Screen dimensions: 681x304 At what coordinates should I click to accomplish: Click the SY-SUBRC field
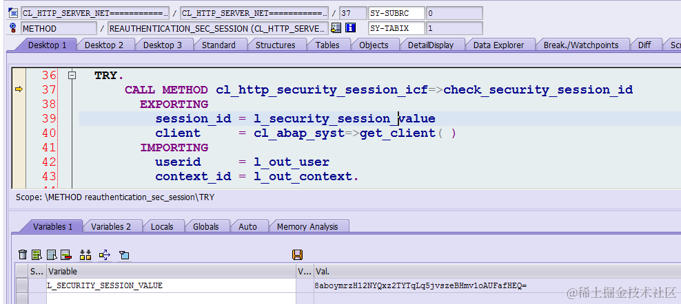(x=396, y=13)
